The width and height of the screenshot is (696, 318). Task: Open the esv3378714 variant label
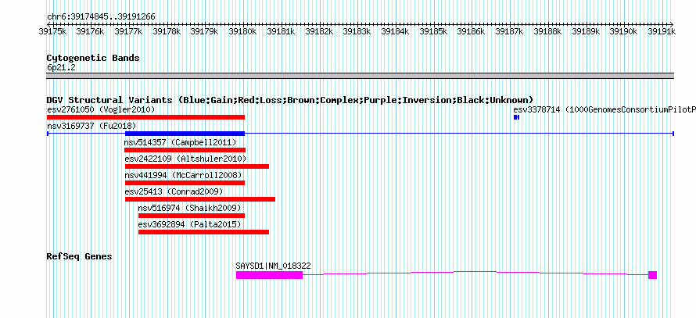click(605, 109)
